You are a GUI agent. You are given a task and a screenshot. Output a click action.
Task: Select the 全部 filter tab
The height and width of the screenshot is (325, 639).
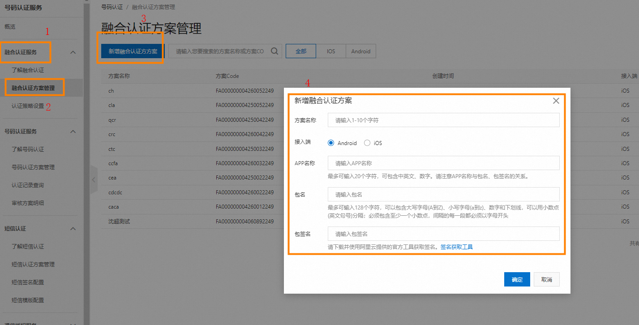click(x=301, y=51)
